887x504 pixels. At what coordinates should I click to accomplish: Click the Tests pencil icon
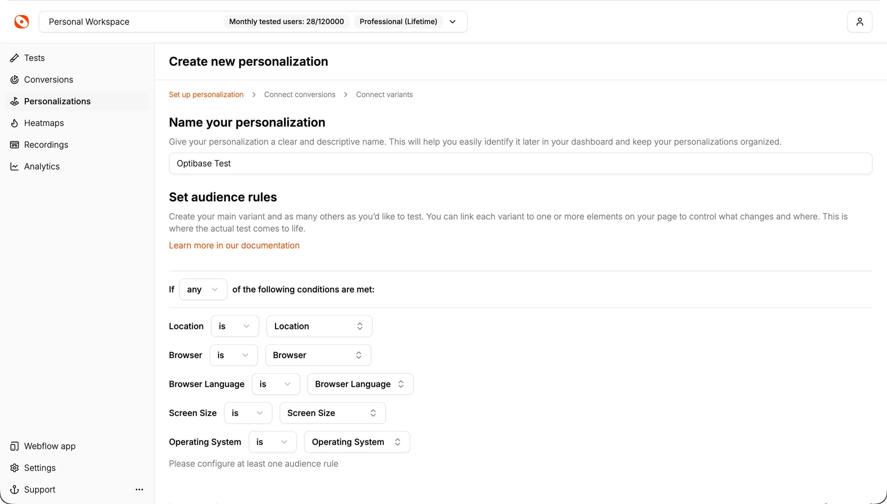[14, 58]
